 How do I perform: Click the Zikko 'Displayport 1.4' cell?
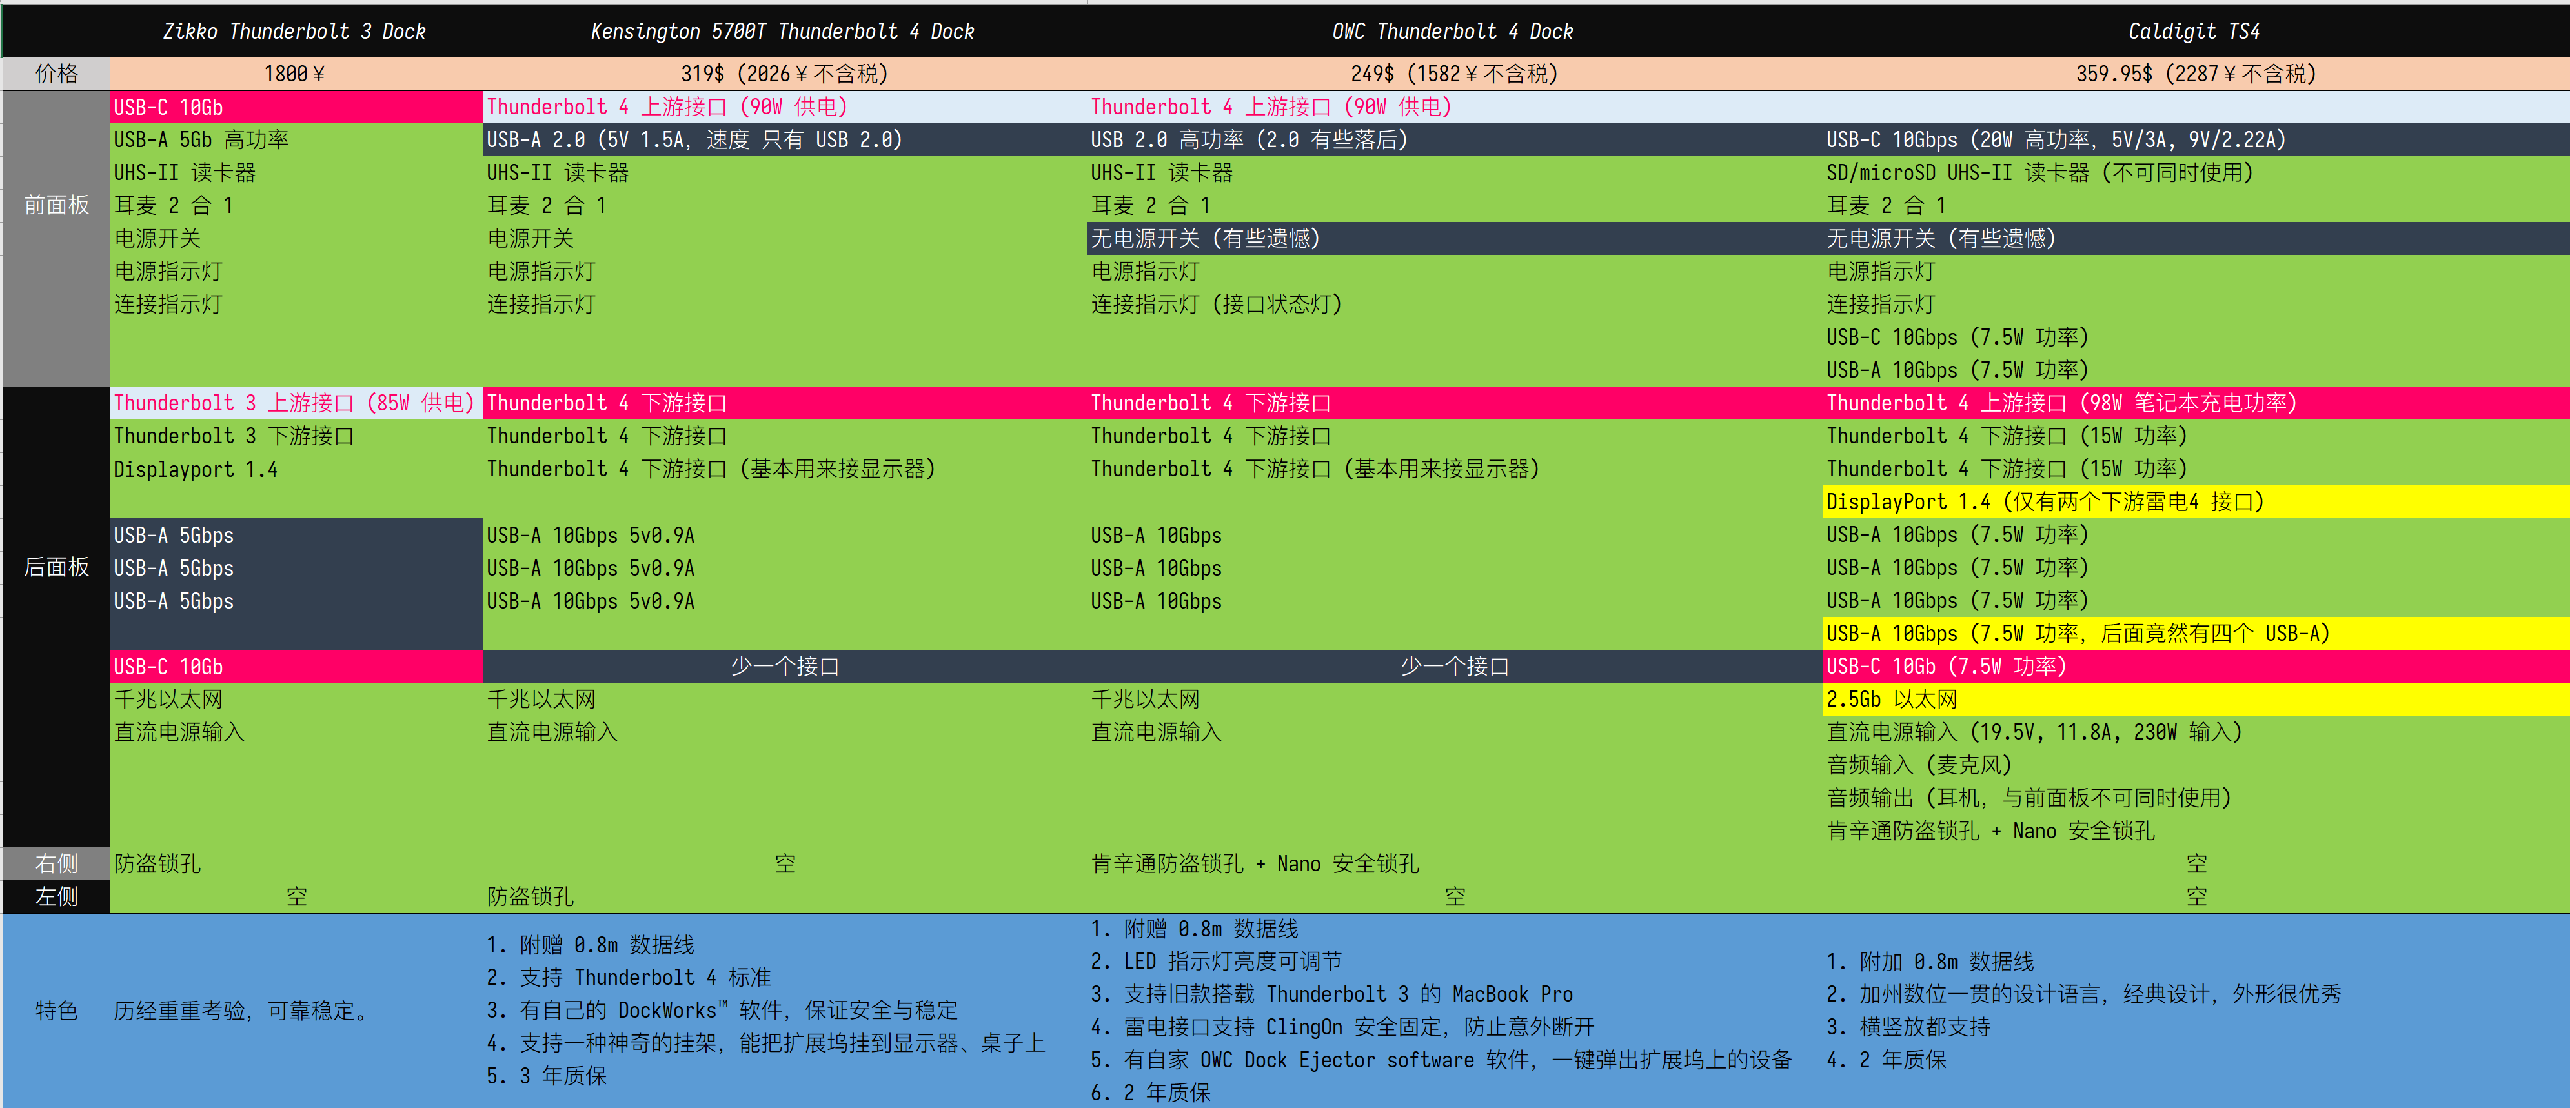pos(296,468)
